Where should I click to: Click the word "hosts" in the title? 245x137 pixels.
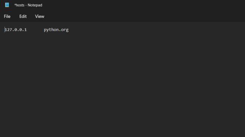pyautogui.click(x=20, y=5)
